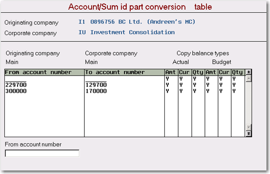Click the To account number column header
Viewport: 270px width, 174px height.
(x=124, y=72)
